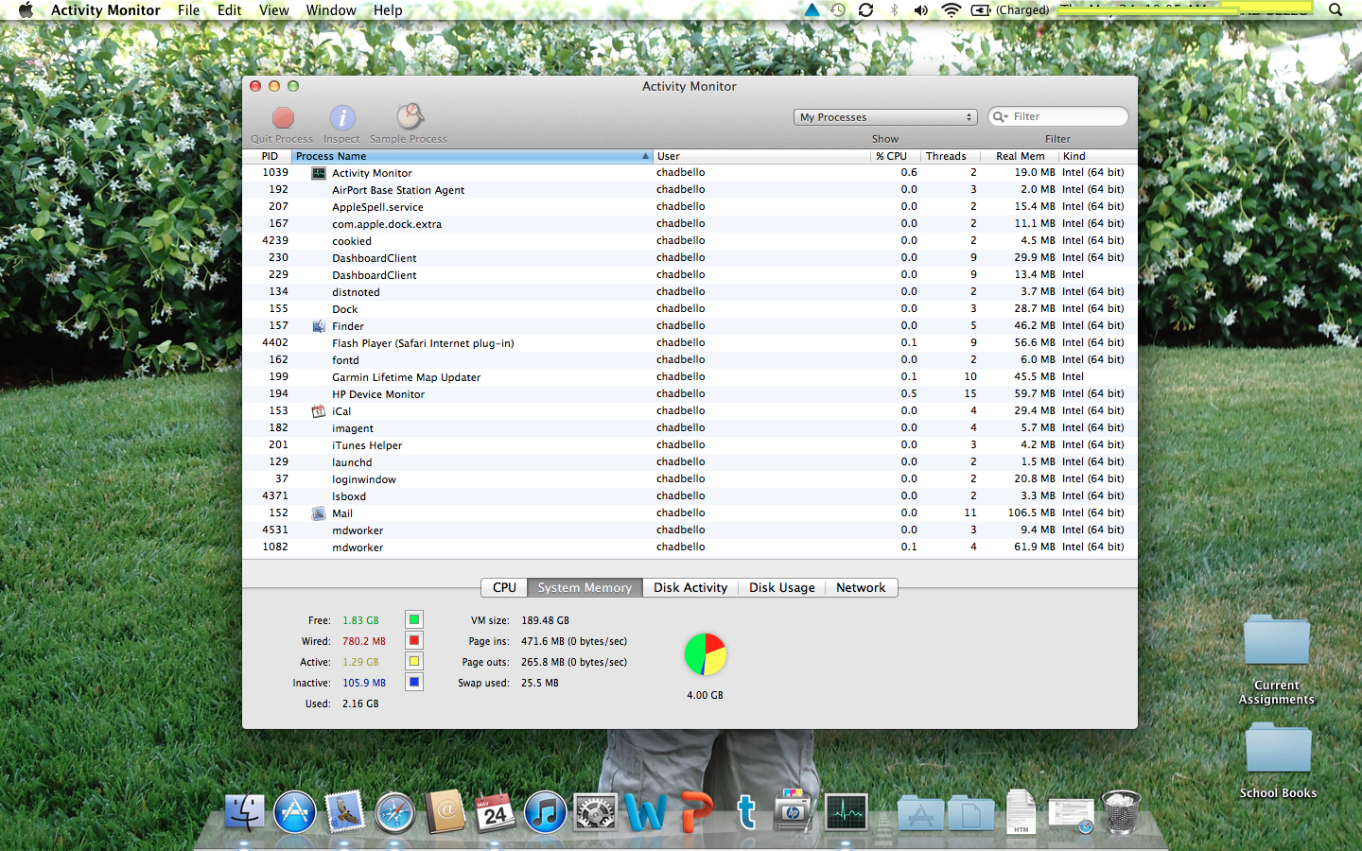Open Spotlight search magnifier in menu bar

1336,9
